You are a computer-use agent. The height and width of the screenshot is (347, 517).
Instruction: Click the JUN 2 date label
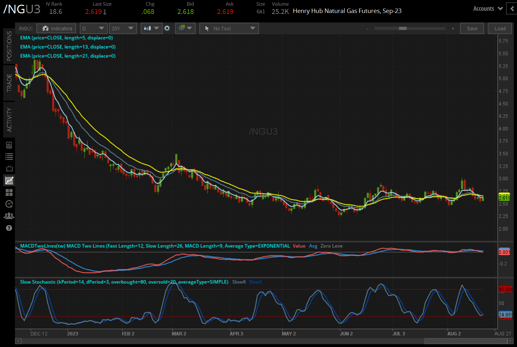pos(346,334)
